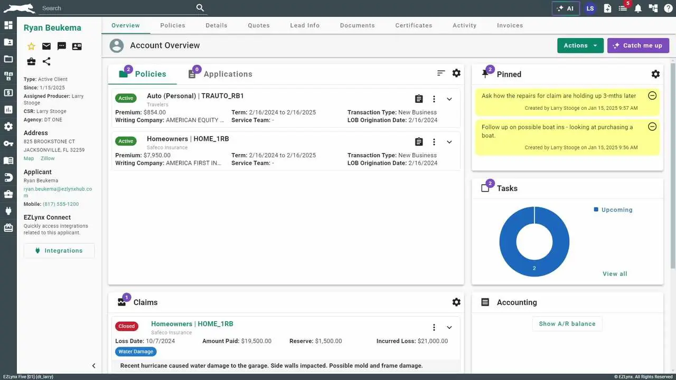676x380 pixels.
Task: Open the briefcase icon below the star
Action: [31, 62]
